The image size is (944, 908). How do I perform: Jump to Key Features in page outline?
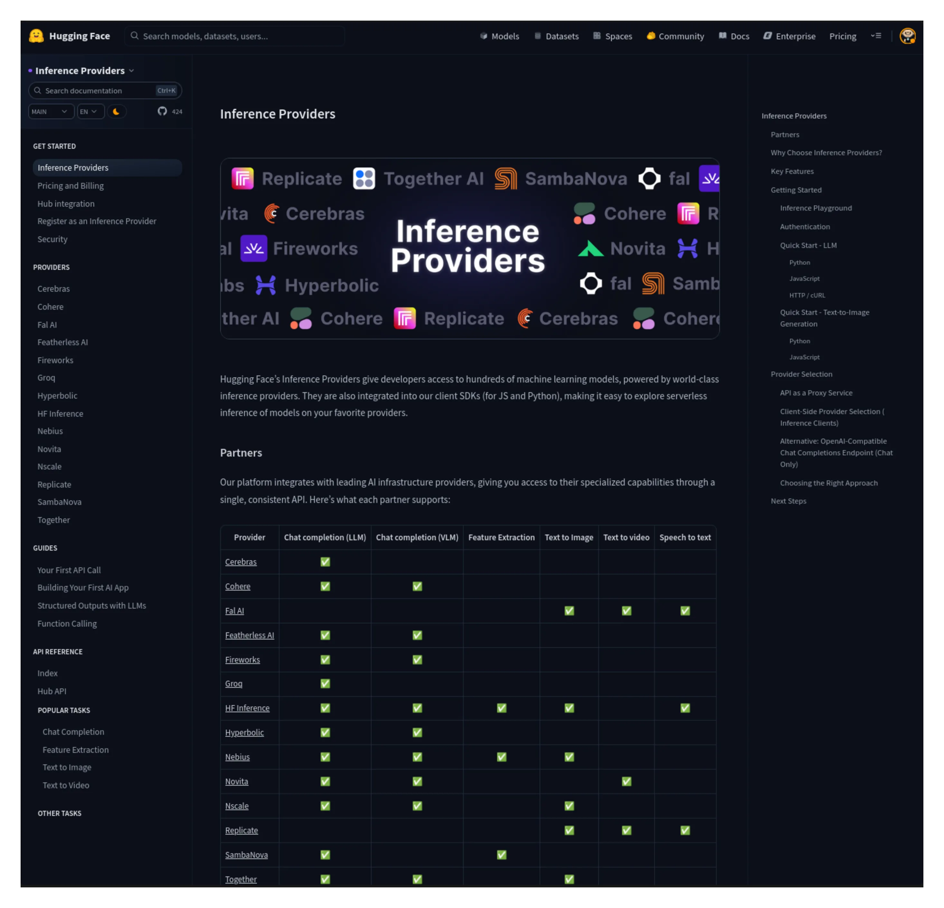tap(792, 171)
